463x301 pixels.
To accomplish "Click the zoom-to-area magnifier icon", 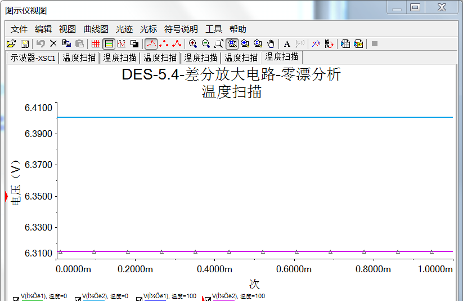I will point(219,44).
